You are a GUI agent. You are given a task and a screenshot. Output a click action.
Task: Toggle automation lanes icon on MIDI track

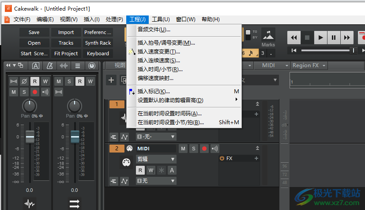[124, 181]
